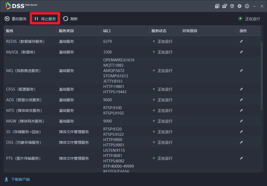This screenshot has height=186, width=267.
Task: Click the 端口 column header
Action: 107,31
